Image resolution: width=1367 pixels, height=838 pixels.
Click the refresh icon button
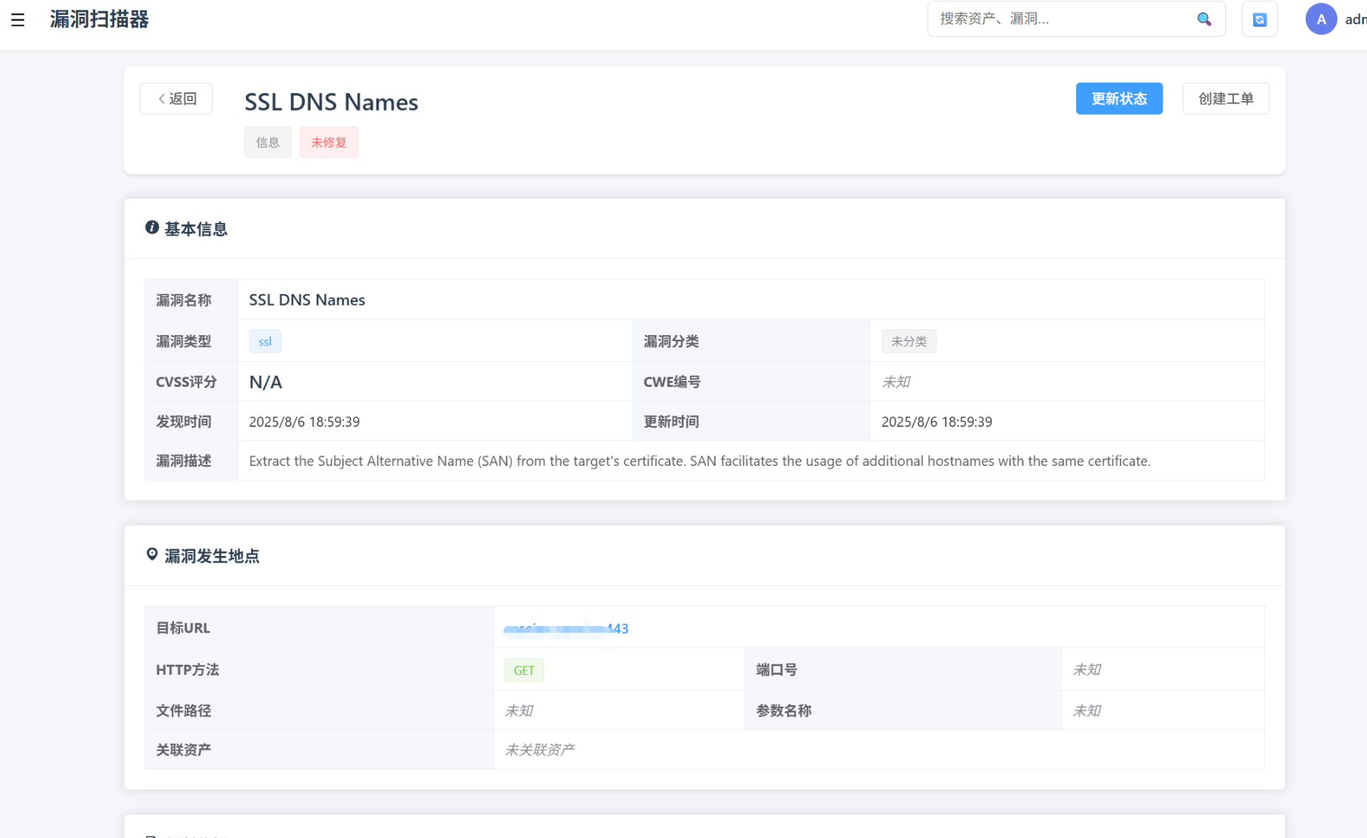pos(1259,19)
